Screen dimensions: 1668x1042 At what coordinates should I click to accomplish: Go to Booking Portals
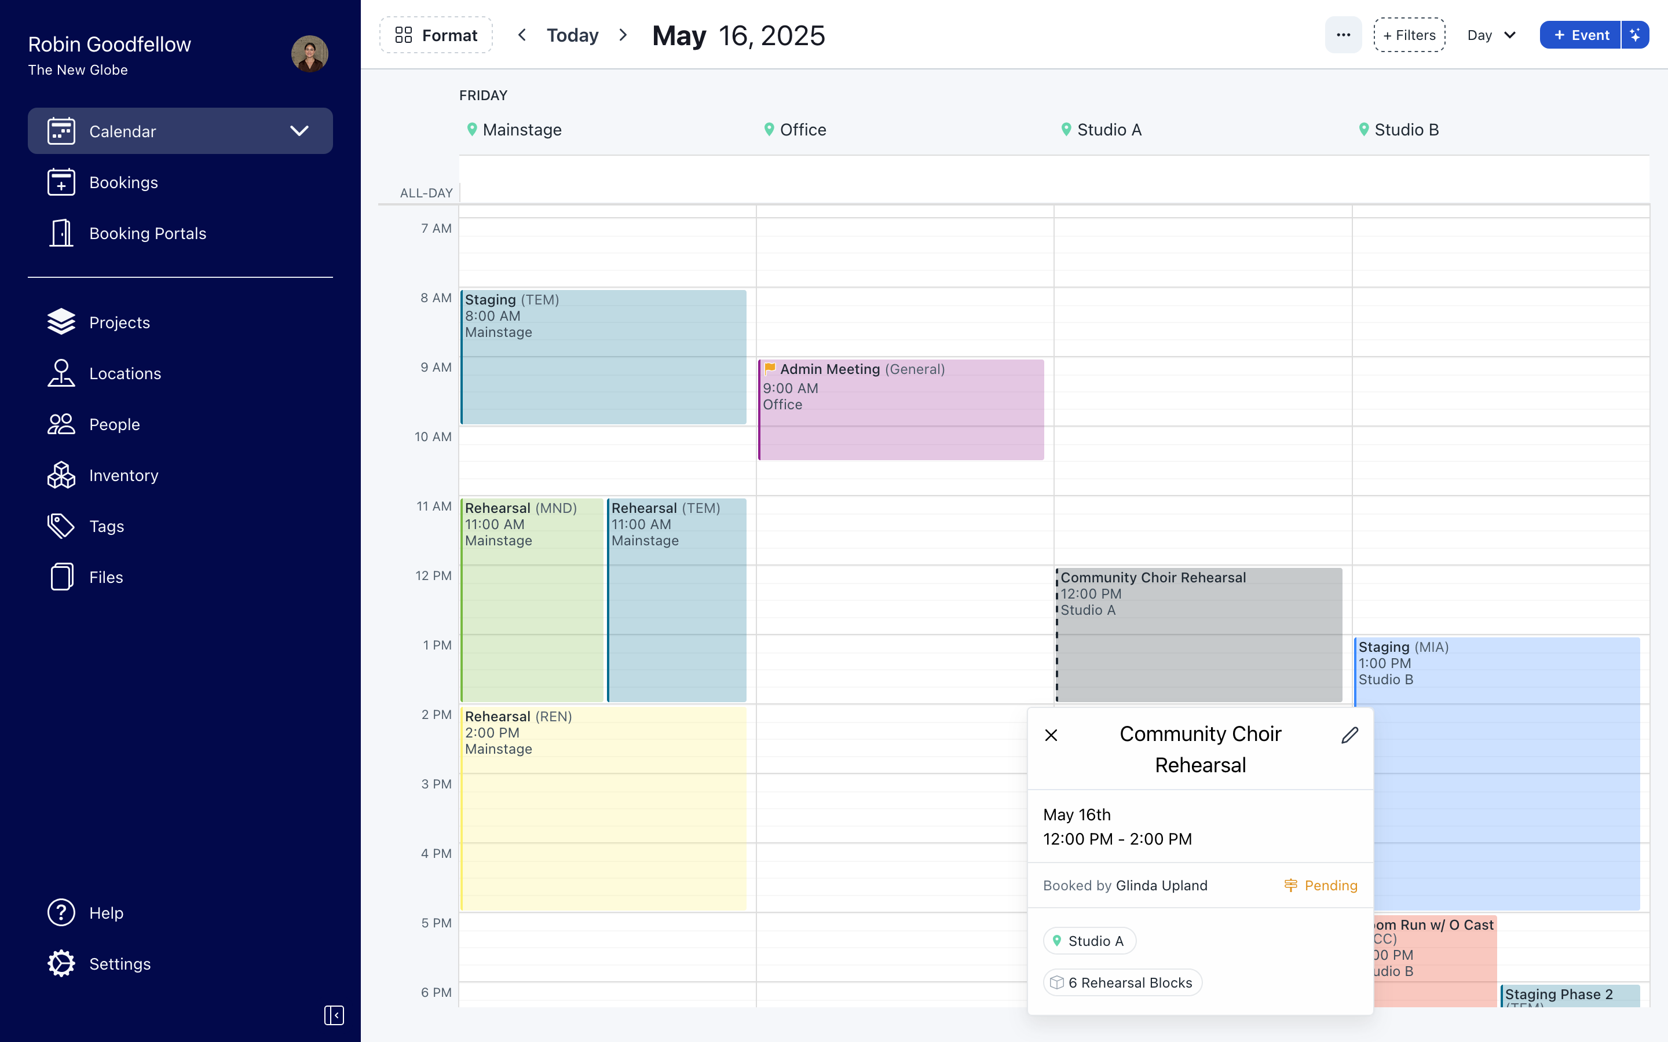click(147, 234)
